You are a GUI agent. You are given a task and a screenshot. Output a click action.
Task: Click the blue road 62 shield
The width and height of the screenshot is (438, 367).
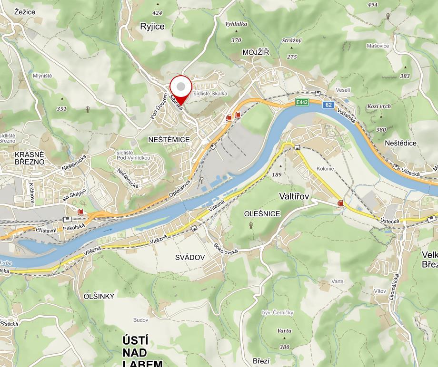pyautogui.click(x=328, y=105)
